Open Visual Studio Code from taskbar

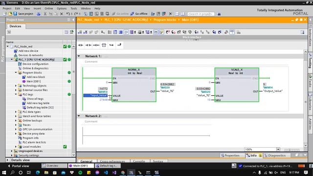pyautogui.click(x=106, y=173)
